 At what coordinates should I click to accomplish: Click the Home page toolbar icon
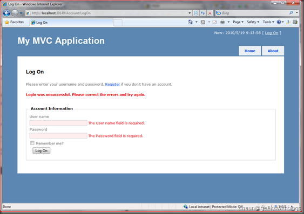pos(191,22)
